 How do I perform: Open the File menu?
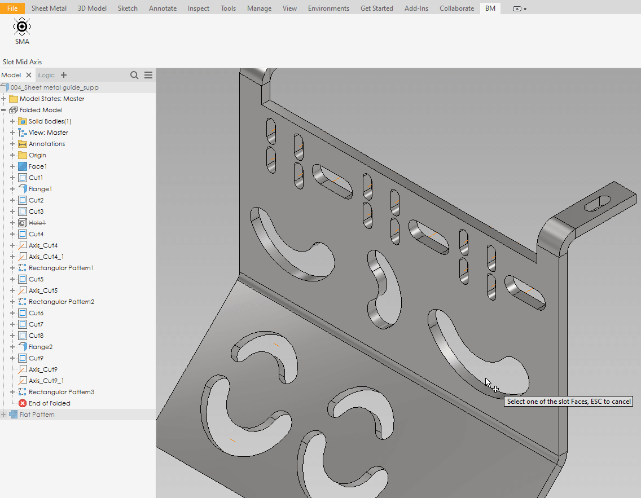click(12, 8)
